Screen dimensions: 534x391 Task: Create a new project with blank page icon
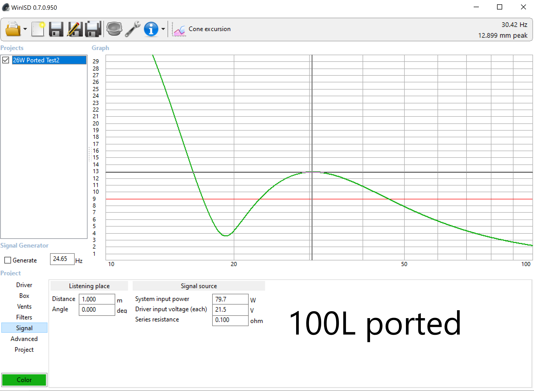[38, 29]
